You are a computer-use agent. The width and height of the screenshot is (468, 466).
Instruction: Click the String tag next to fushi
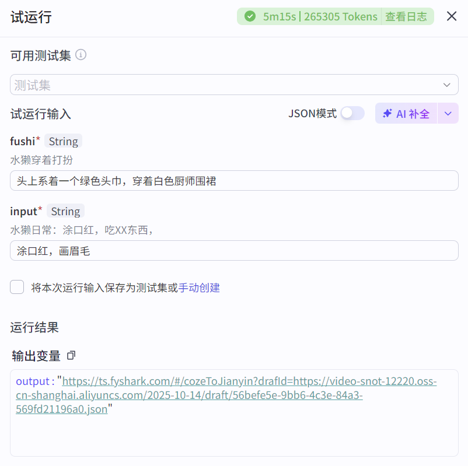pos(62,141)
